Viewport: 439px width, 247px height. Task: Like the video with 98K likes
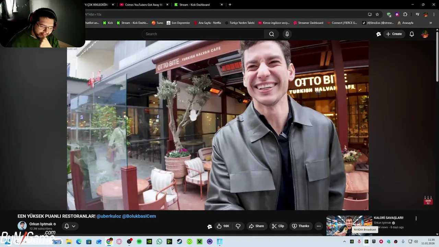point(223,226)
